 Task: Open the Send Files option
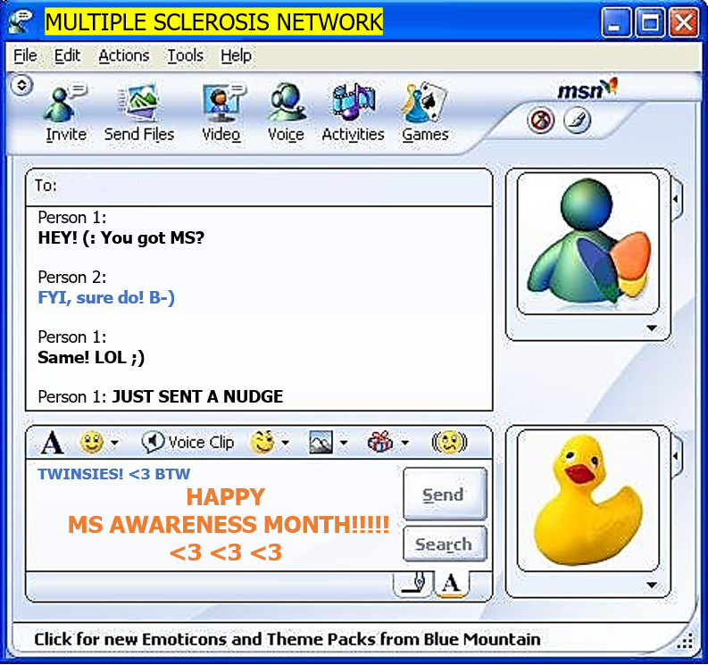tap(139, 112)
